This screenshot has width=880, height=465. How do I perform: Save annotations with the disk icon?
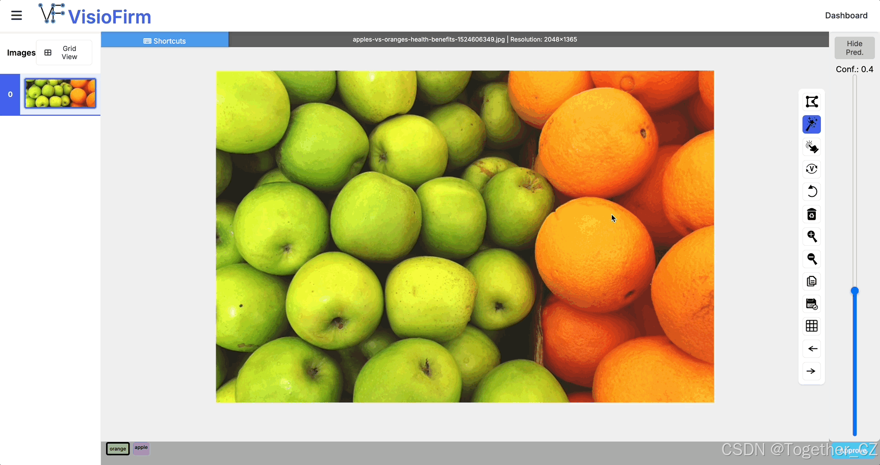[812, 304]
